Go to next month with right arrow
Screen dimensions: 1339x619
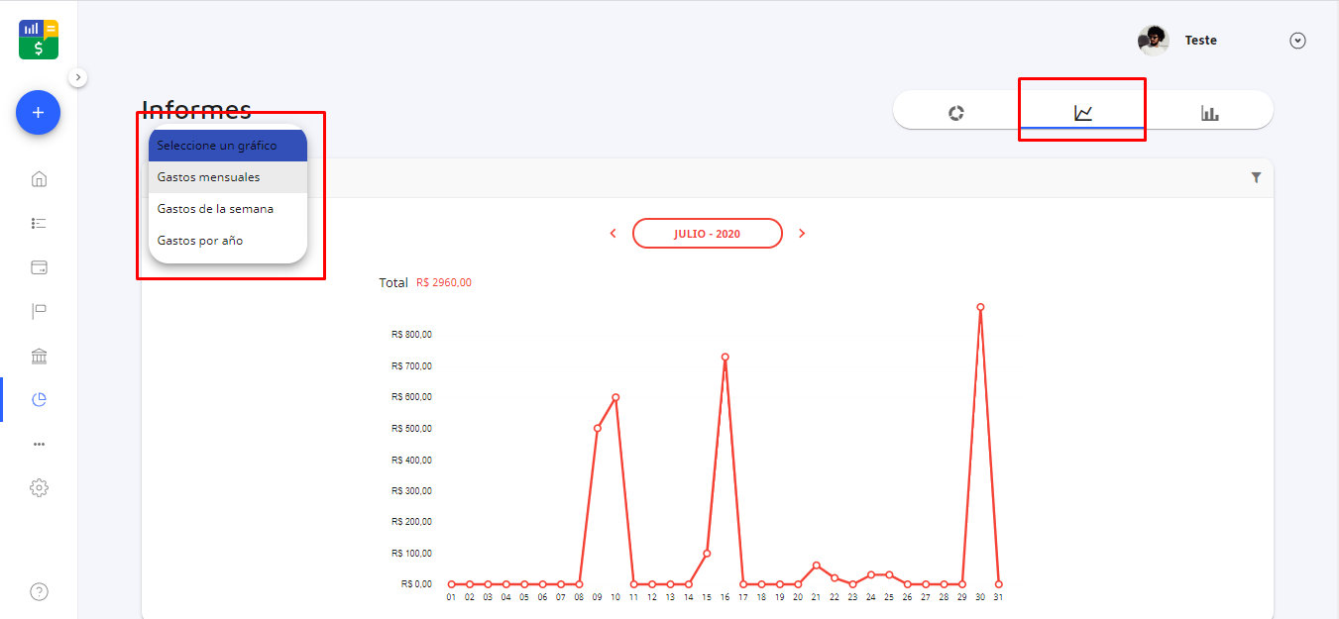802,234
